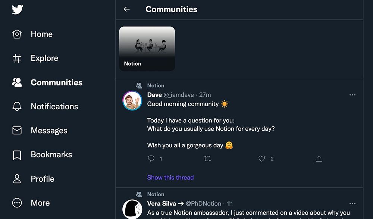
Task: Open Messages envelope icon
Action: [17, 131]
